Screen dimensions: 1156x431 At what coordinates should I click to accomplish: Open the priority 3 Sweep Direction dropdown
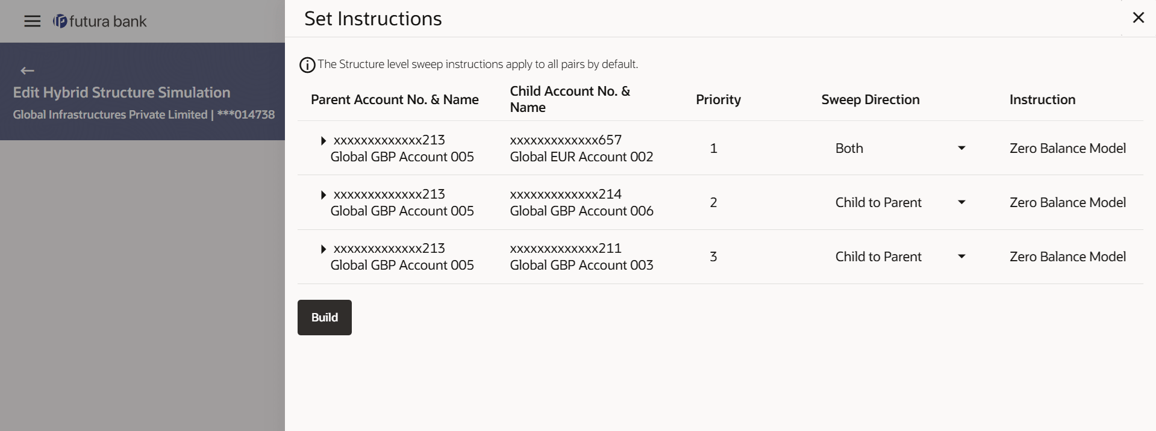point(900,257)
